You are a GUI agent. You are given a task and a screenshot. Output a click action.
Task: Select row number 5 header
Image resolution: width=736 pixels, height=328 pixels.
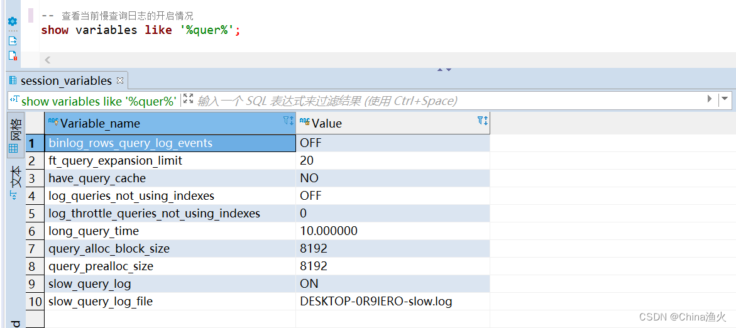35,214
